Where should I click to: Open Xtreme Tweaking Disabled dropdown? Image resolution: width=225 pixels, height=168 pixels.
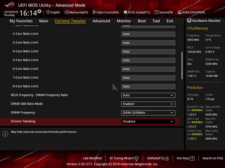coord(148,121)
